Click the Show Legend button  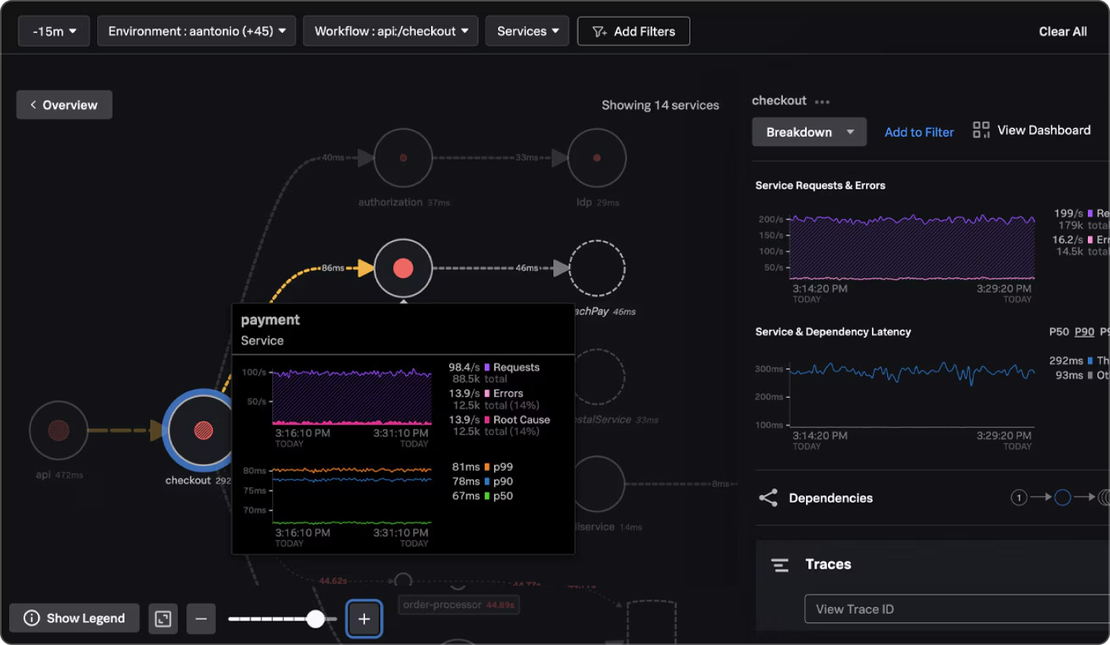click(x=75, y=618)
